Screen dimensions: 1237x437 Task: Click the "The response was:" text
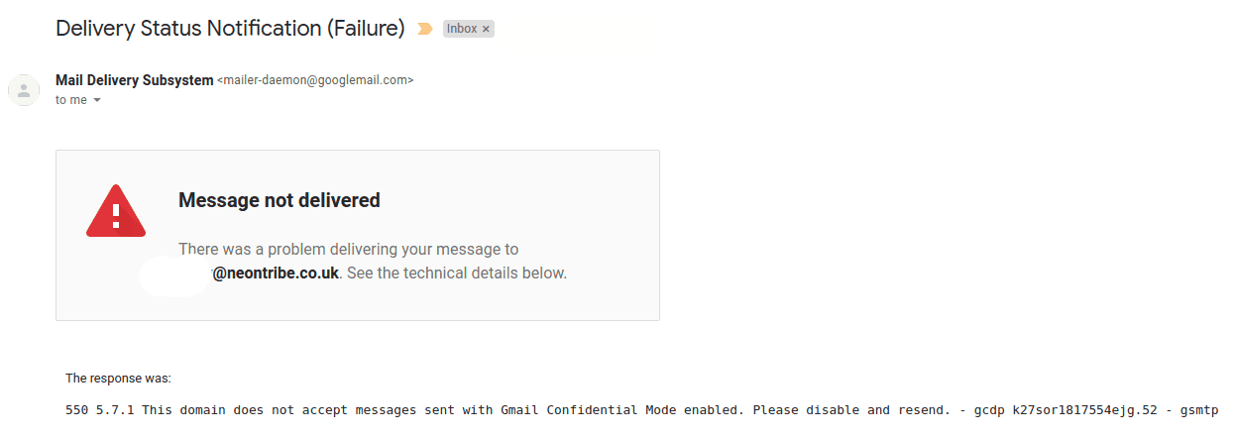[118, 378]
